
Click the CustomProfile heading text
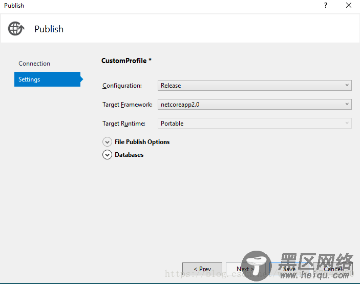click(126, 60)
